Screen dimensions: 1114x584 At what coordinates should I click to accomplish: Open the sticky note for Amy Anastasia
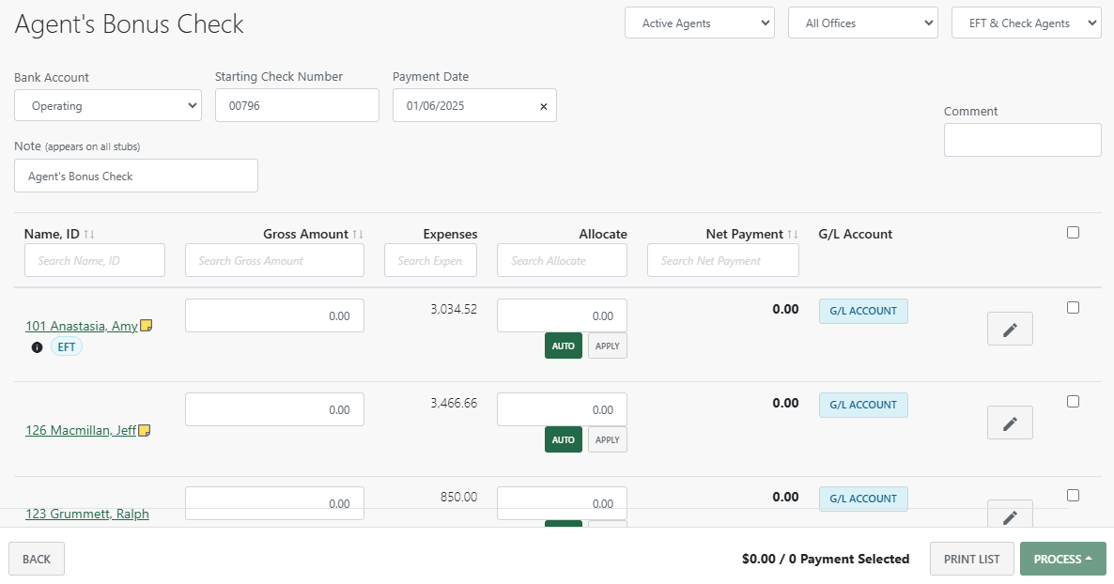pyautogui.click(x=145, y=325)
